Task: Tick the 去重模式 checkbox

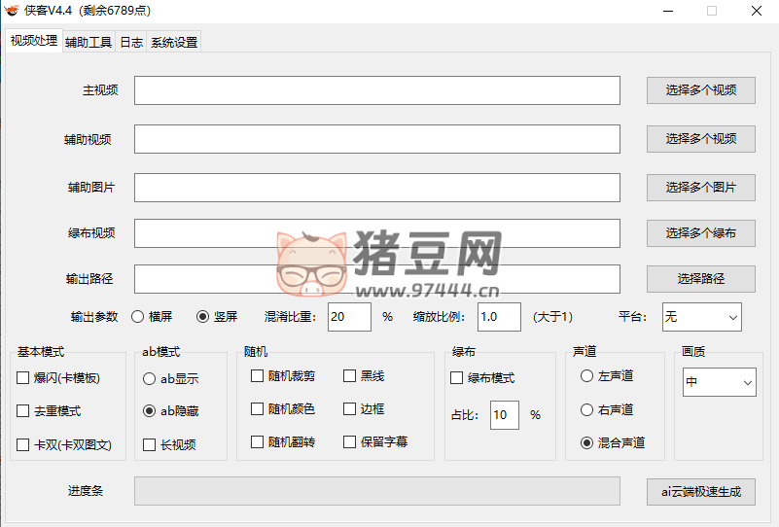Action: pos(23,411)
